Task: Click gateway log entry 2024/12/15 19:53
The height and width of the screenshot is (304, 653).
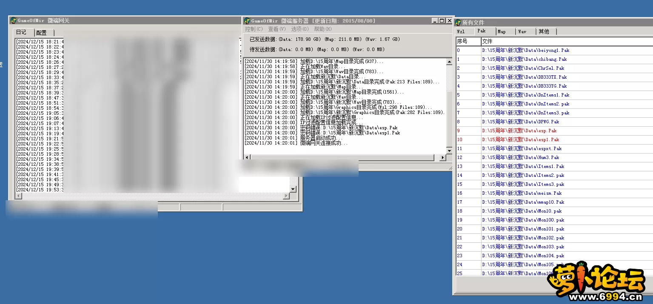Action: click(x=40, y=190)
